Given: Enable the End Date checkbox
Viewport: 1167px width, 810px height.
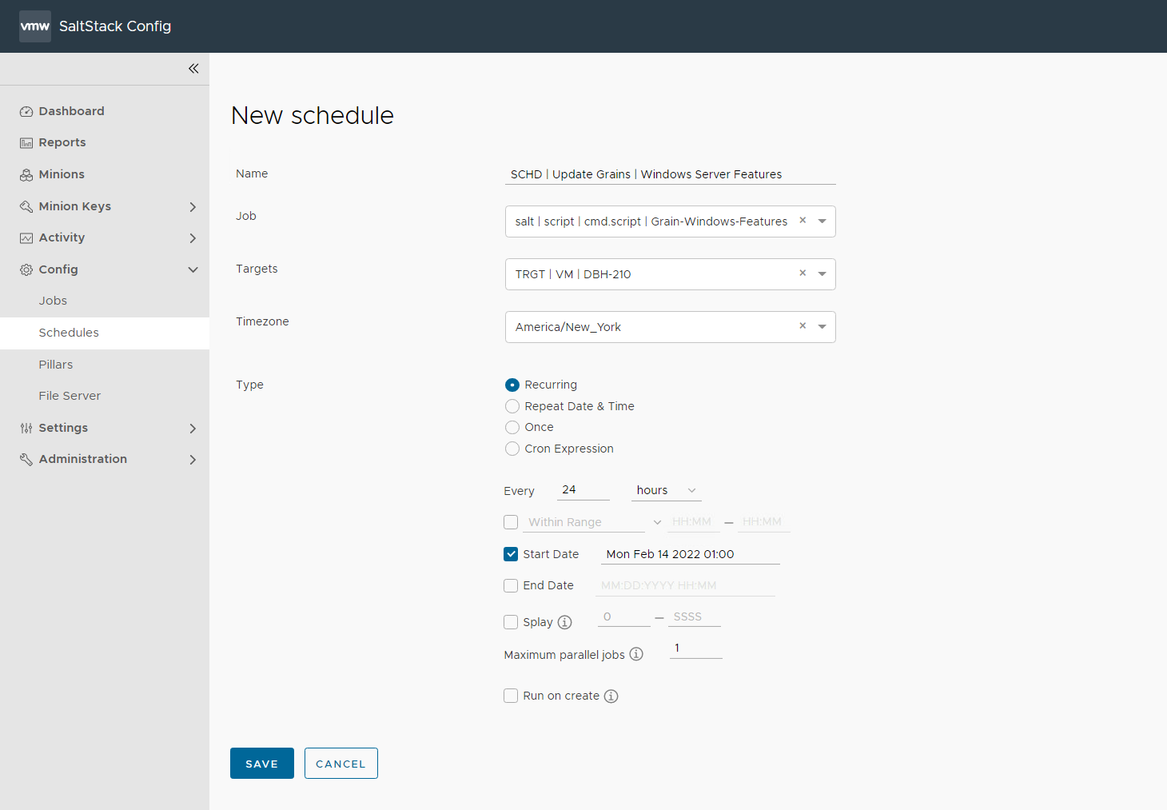Looking at the screenshot, I should [511, 585].
